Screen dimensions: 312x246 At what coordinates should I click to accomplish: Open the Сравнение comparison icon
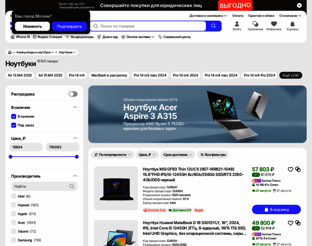coord(255,26)
